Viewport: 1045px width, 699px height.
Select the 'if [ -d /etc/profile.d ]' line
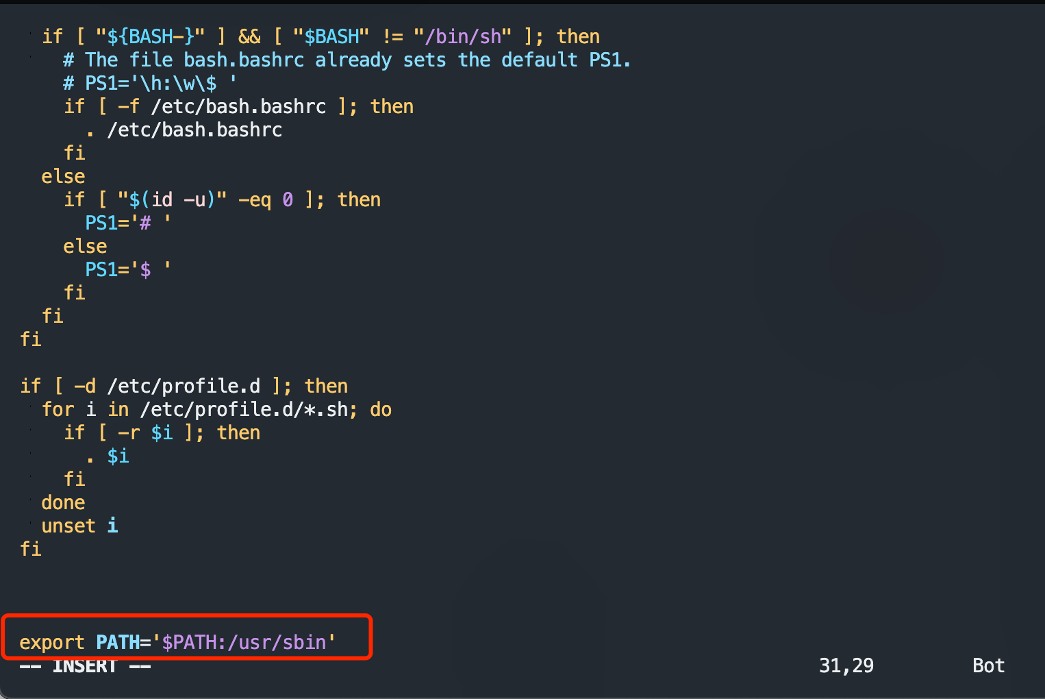pos(184,387)
